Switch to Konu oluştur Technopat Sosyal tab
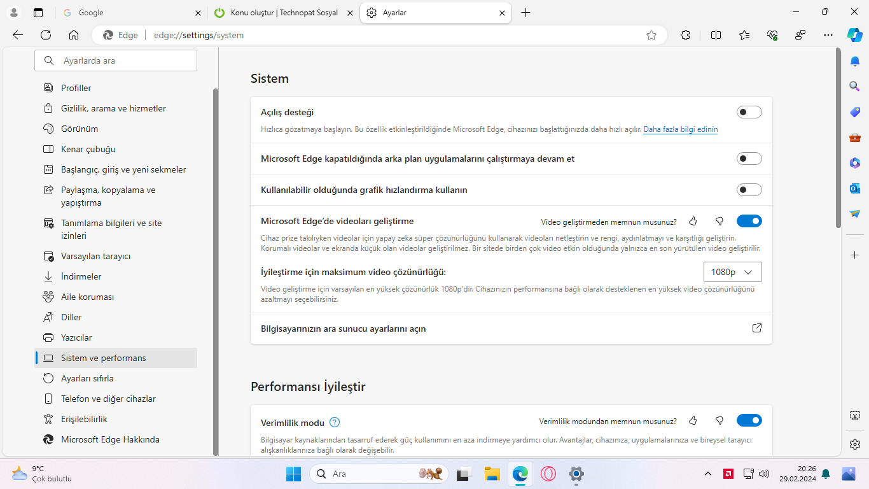869x489 pixels. pyautogui.click(x=284, y=13)
